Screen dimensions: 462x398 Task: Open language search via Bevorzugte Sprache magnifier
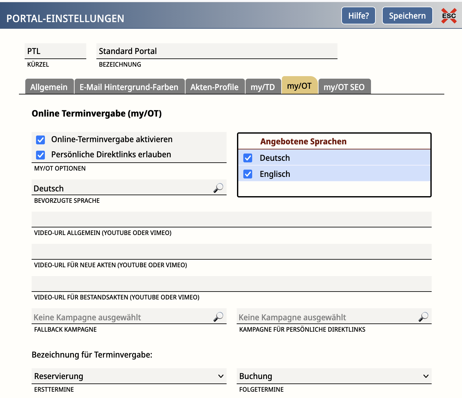coord(218,188)
